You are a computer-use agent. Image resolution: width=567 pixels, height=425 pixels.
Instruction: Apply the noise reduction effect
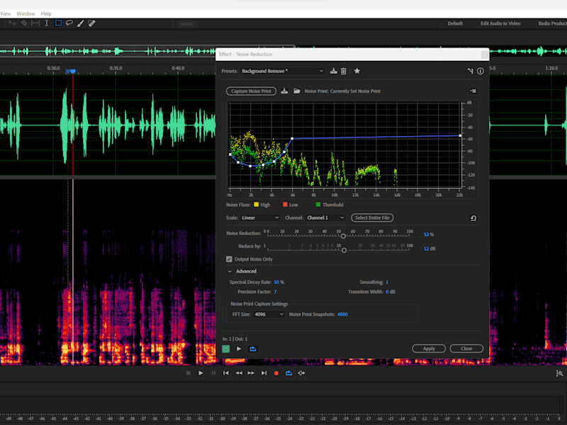(429, 348)
